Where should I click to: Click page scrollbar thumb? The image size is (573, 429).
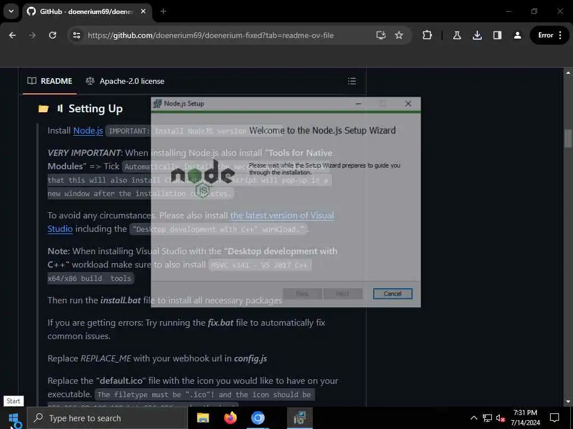568,139
